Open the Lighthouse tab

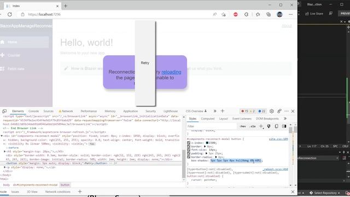[171, 111]
